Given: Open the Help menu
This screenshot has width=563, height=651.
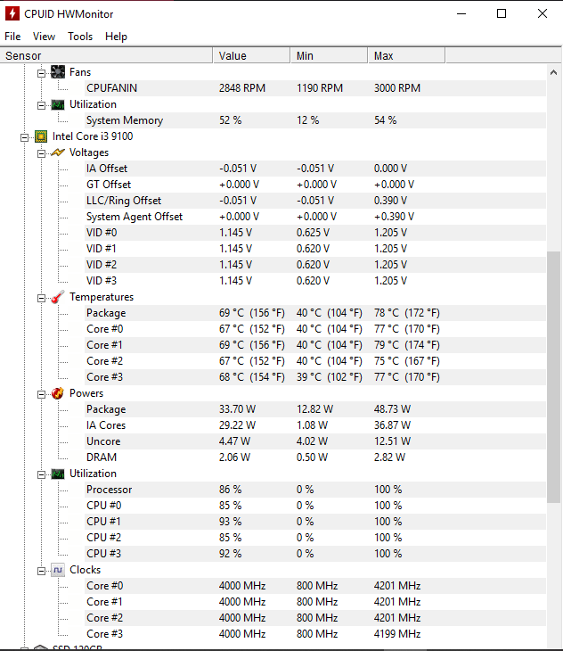Looking at the screenshot, I should click(x=116, y=37).
